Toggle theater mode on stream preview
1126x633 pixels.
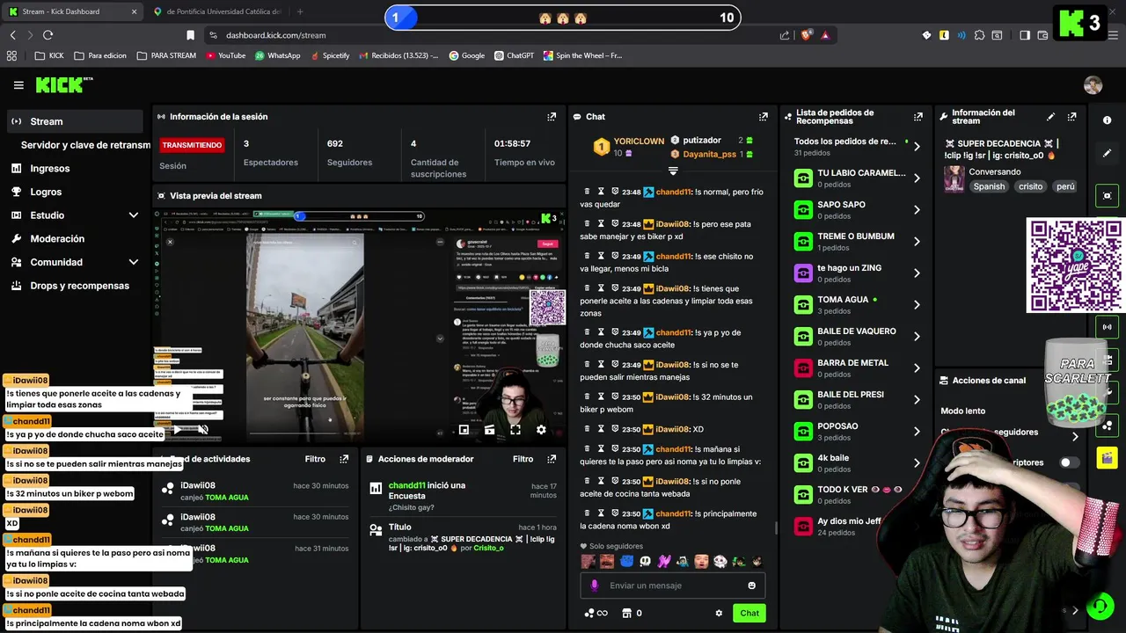tap(489, 430)
